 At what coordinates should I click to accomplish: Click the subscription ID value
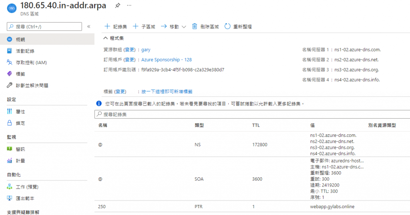[183, 70]
